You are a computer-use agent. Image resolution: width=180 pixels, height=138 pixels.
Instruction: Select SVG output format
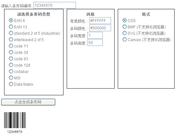pyautogui.click(x=124, y=33)
